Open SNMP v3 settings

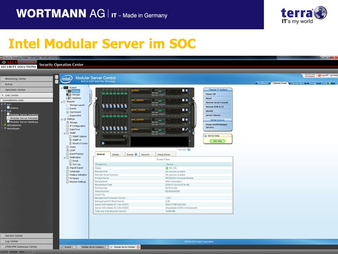coord(77,140)
